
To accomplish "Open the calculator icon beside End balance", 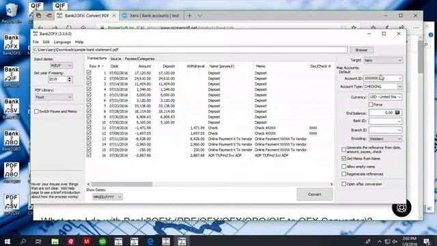I will pos(397,113).
